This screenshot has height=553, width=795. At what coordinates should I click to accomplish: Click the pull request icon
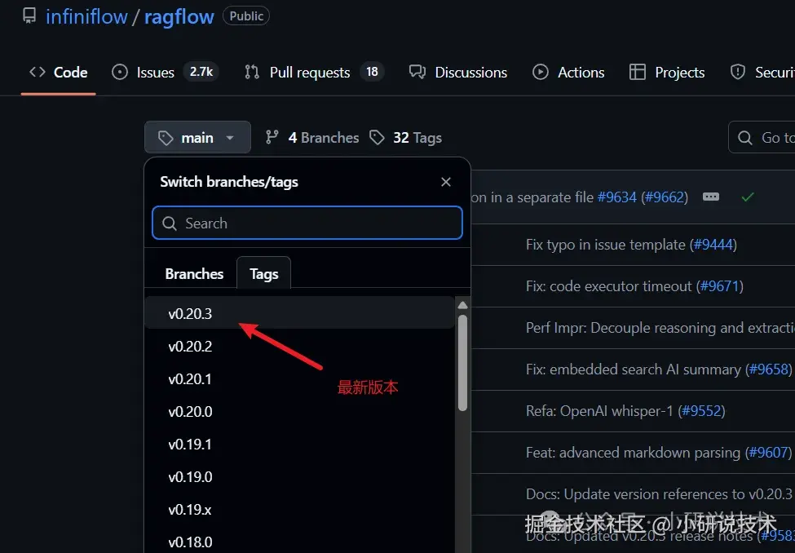252,72
